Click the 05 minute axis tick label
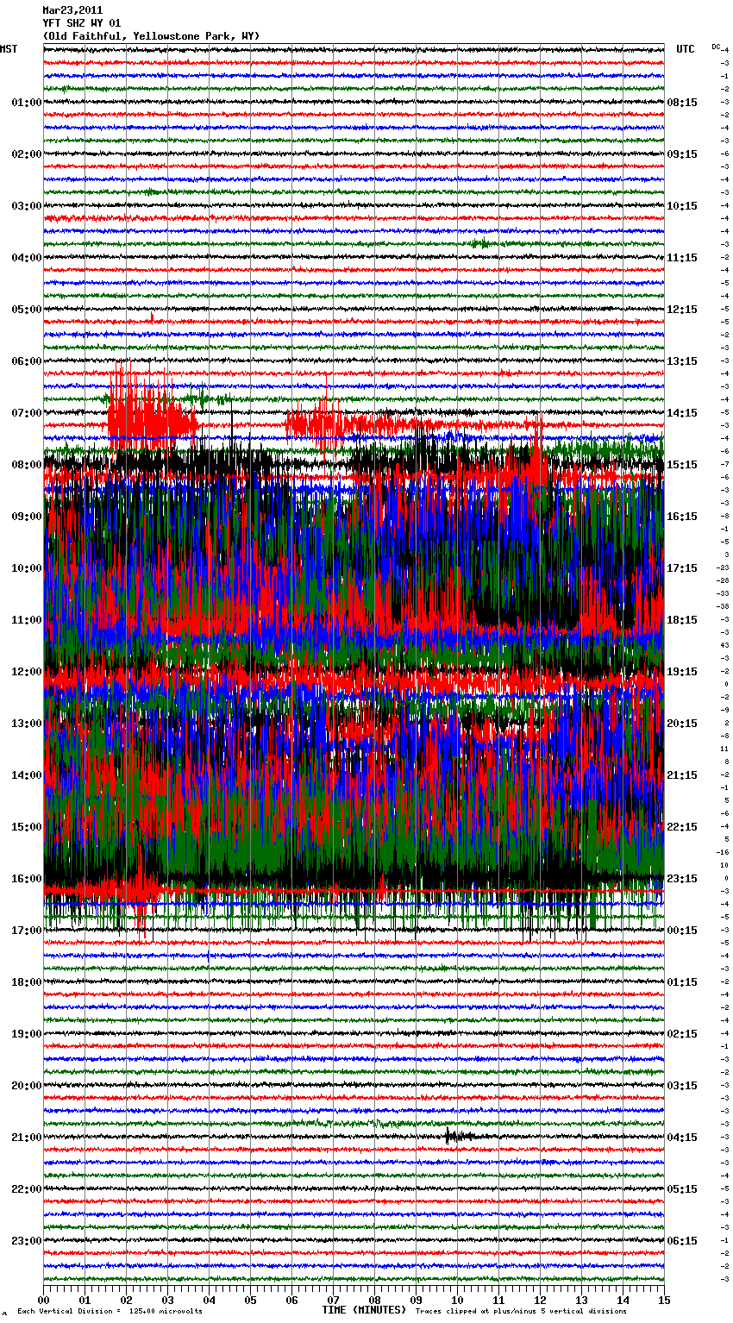Image resolution: width=733 pixels, height=1323 pixels. click(x=250, y=1300)
